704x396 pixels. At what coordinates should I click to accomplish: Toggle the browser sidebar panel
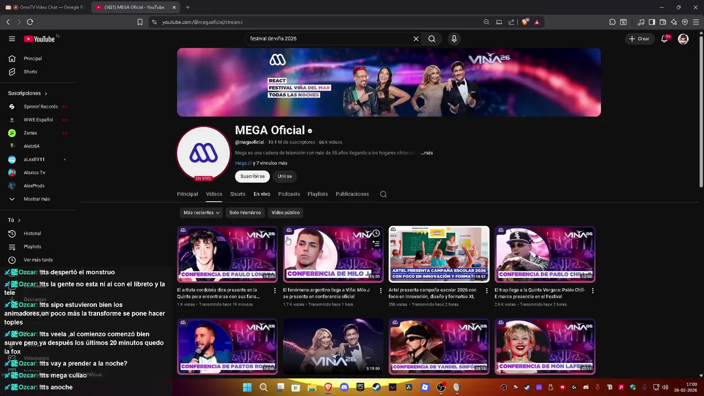click(652, 22)
